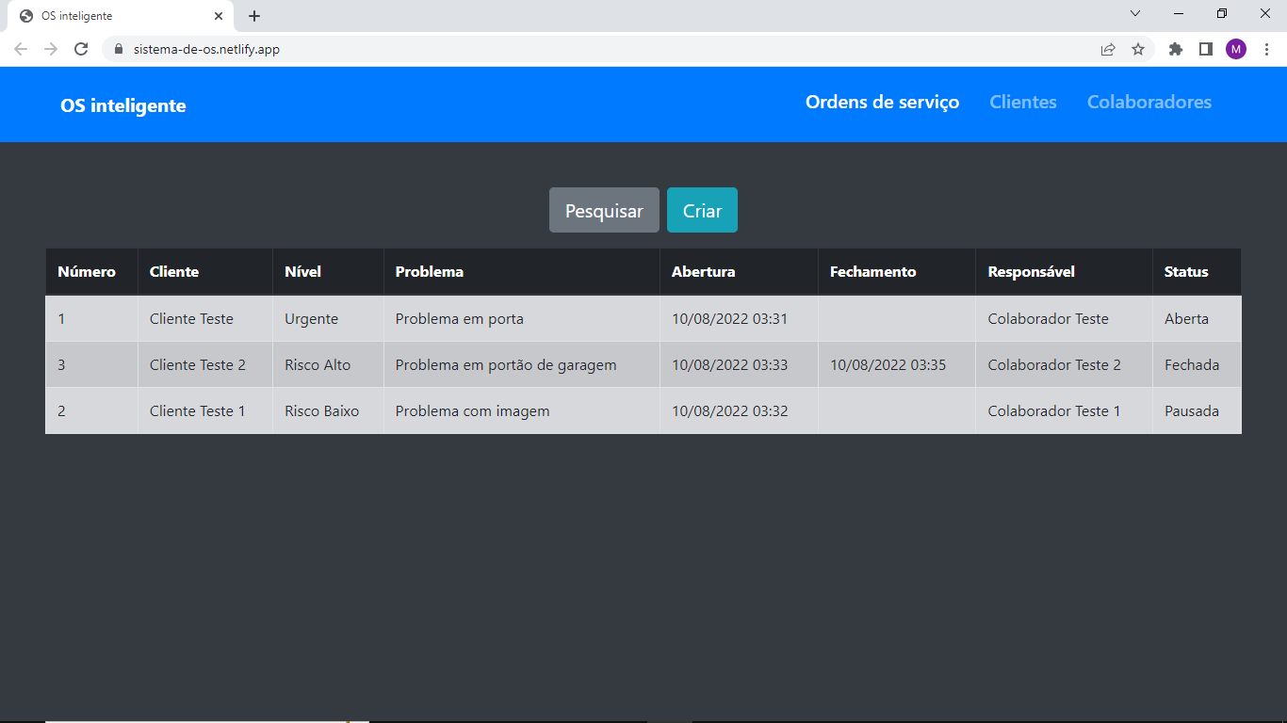
Task: Navigate back using the browser arrow
Action: click(20, 49)
